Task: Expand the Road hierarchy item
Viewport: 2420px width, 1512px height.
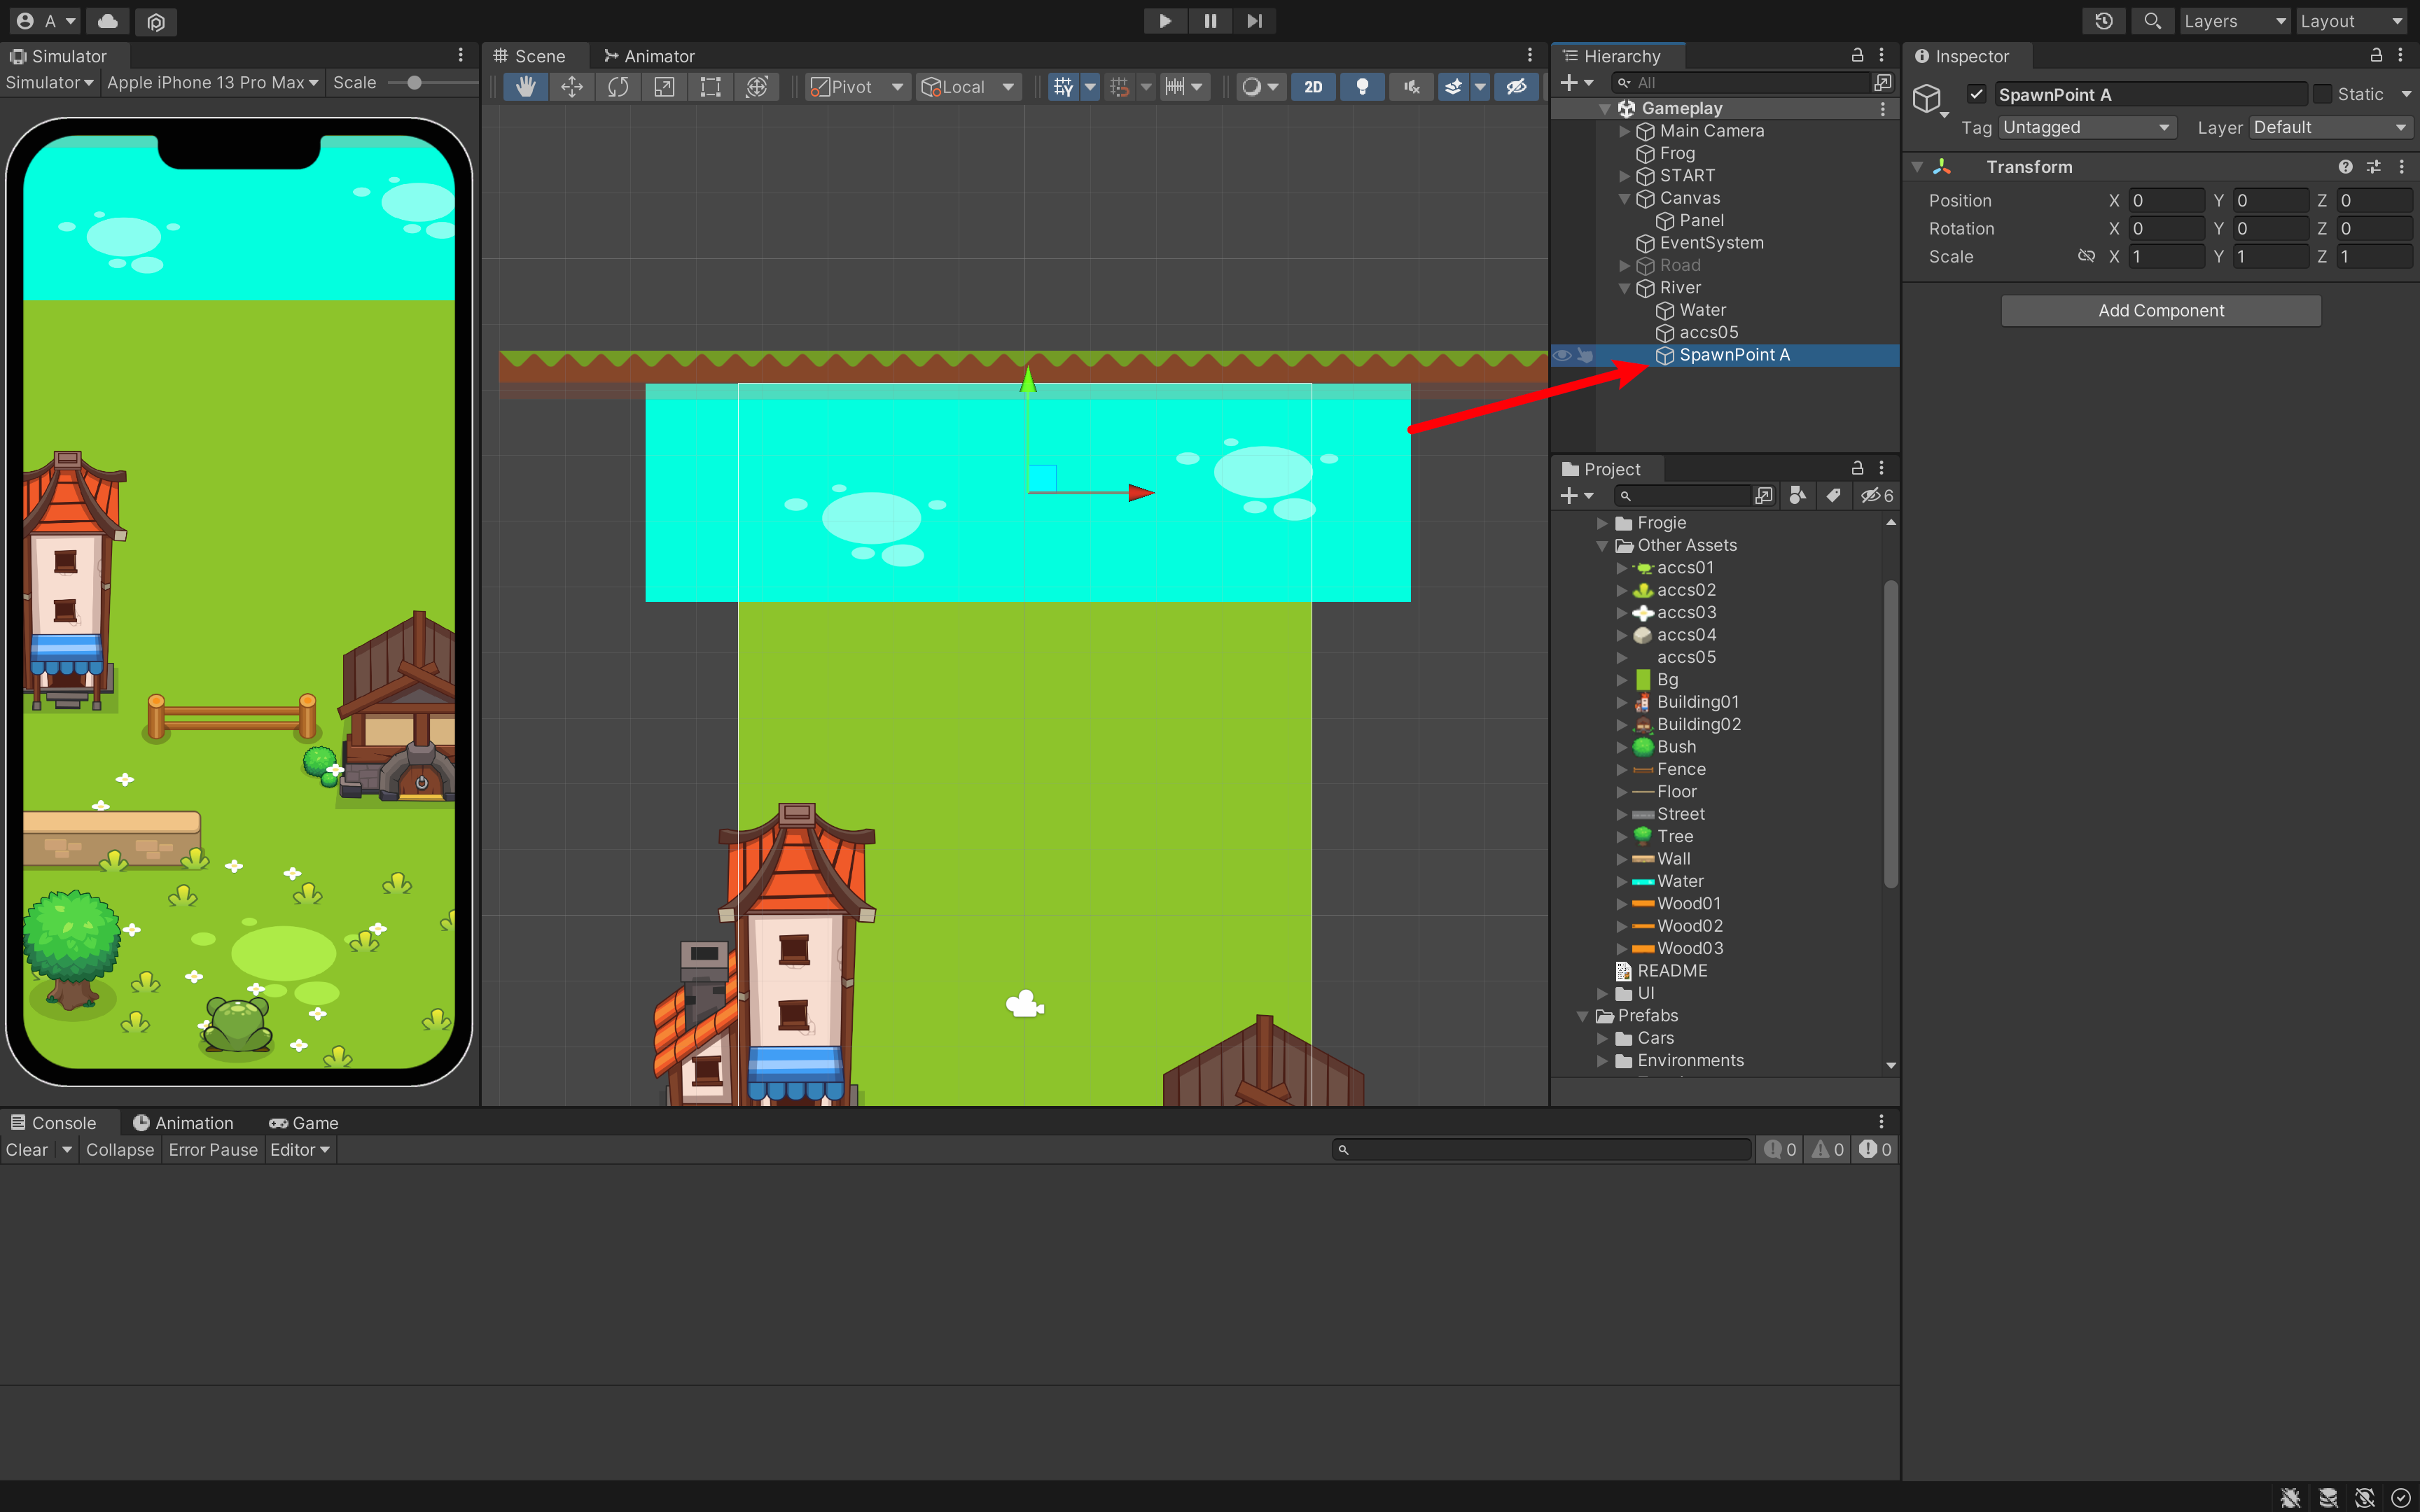Action: tap(1624, 265)
